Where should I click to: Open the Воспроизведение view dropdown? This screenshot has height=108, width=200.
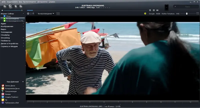(46, 14)
